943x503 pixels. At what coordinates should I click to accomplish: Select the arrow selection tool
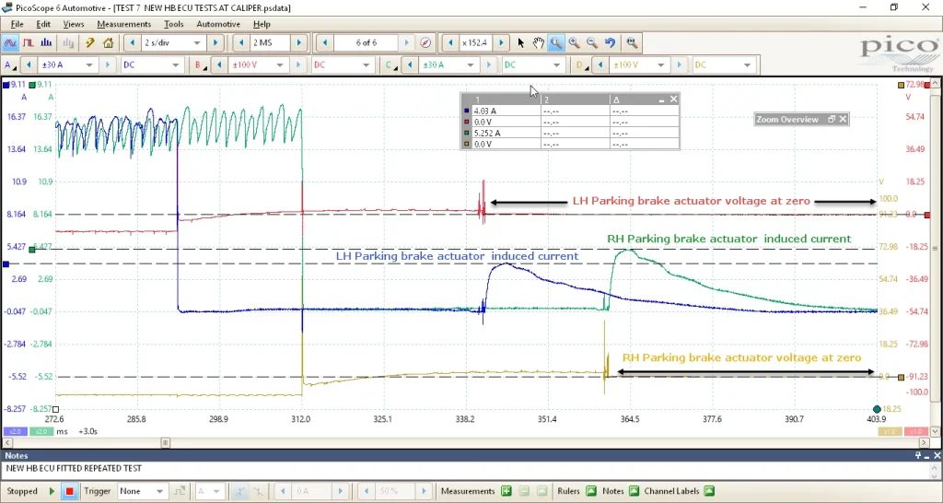coord(521,42)
